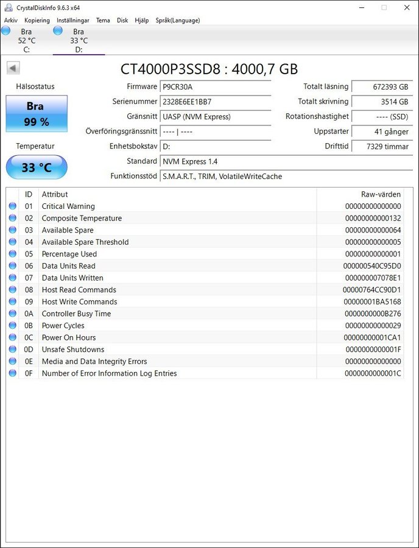Click the Raw-värden column header
Viewport: 419px width, 548px height.
pyautogui.click(x=381, y=194)
